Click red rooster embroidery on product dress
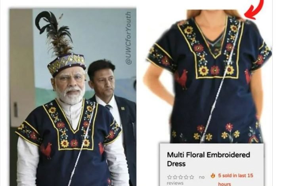This screenshot has height=186, width=285. point(182,79)
